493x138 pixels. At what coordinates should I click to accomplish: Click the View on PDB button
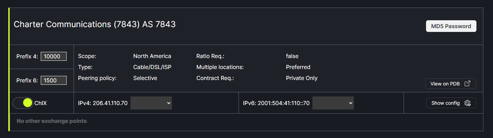pos(451,84)
